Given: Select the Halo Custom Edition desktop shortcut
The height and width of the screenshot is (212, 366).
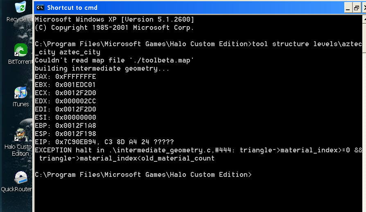Looking at the screenshot, I should click(x=20, y=135).
